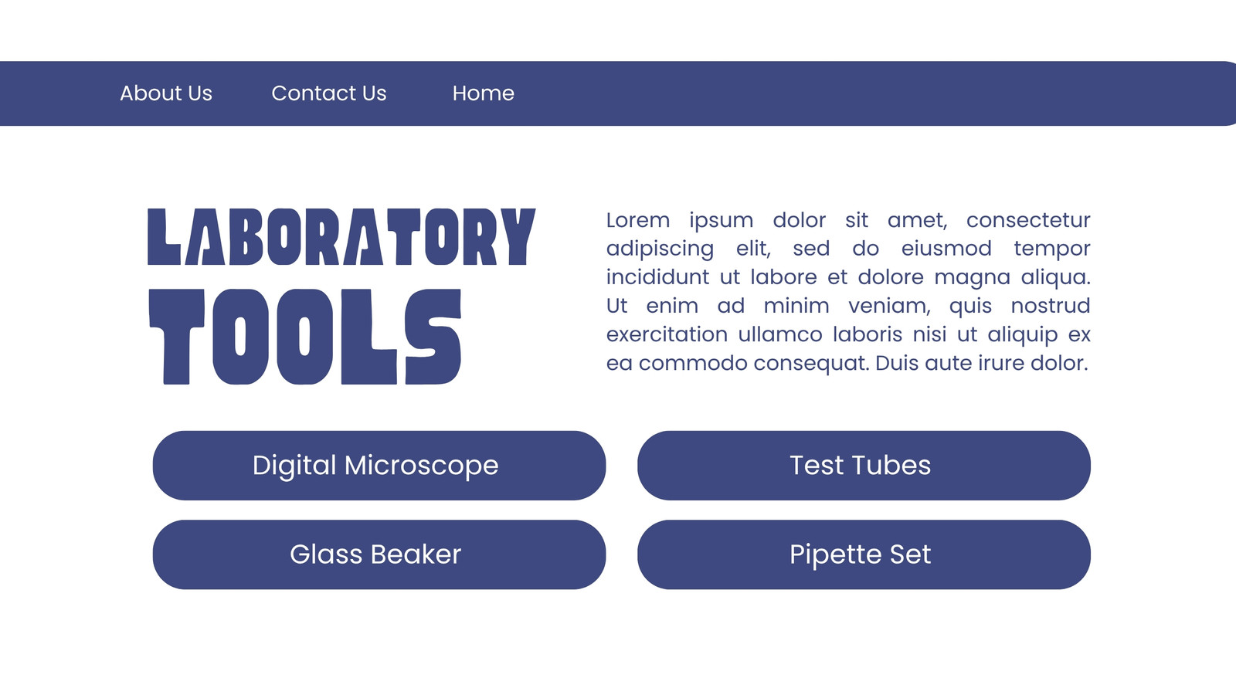Open the Pipette Set button
This screenshot has width=1236, height=695.
point(864,554)
